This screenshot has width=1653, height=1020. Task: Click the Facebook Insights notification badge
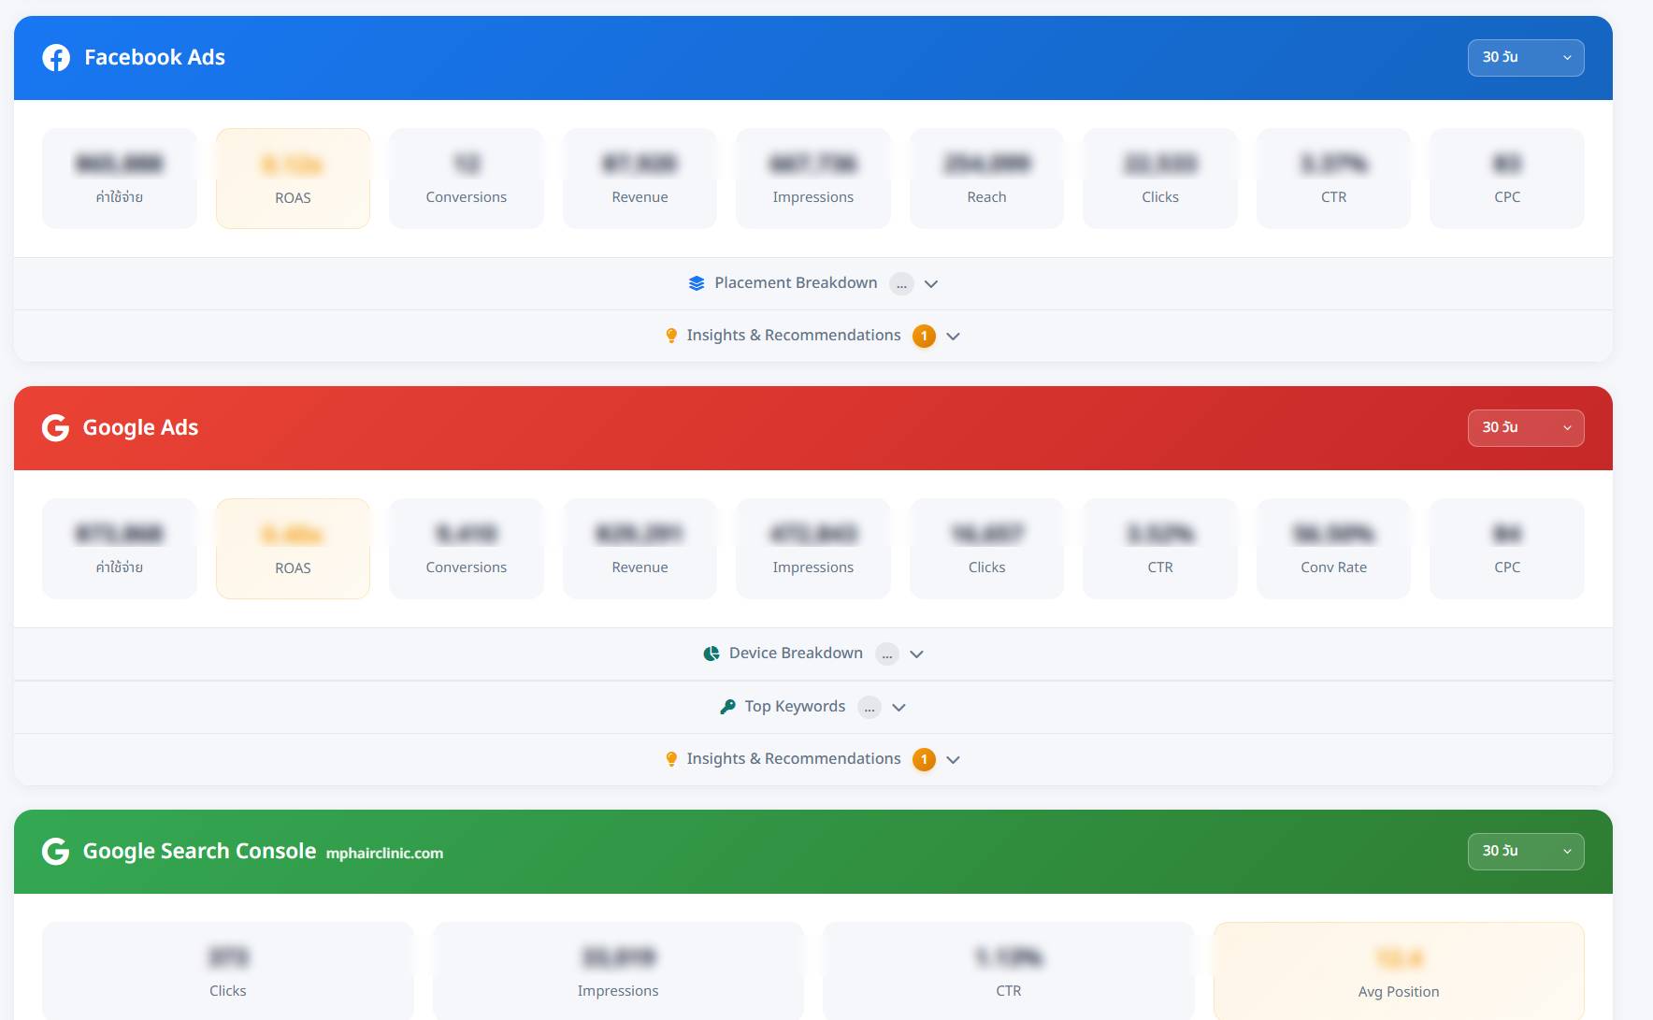pyautogui.click(x=924, y=336)
